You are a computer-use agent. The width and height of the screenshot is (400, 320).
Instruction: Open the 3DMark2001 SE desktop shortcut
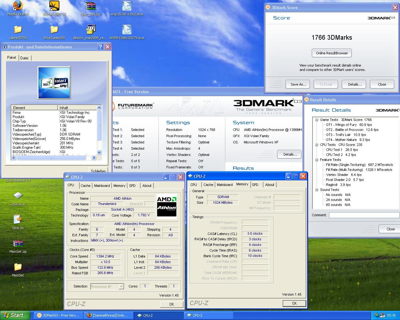54,6
